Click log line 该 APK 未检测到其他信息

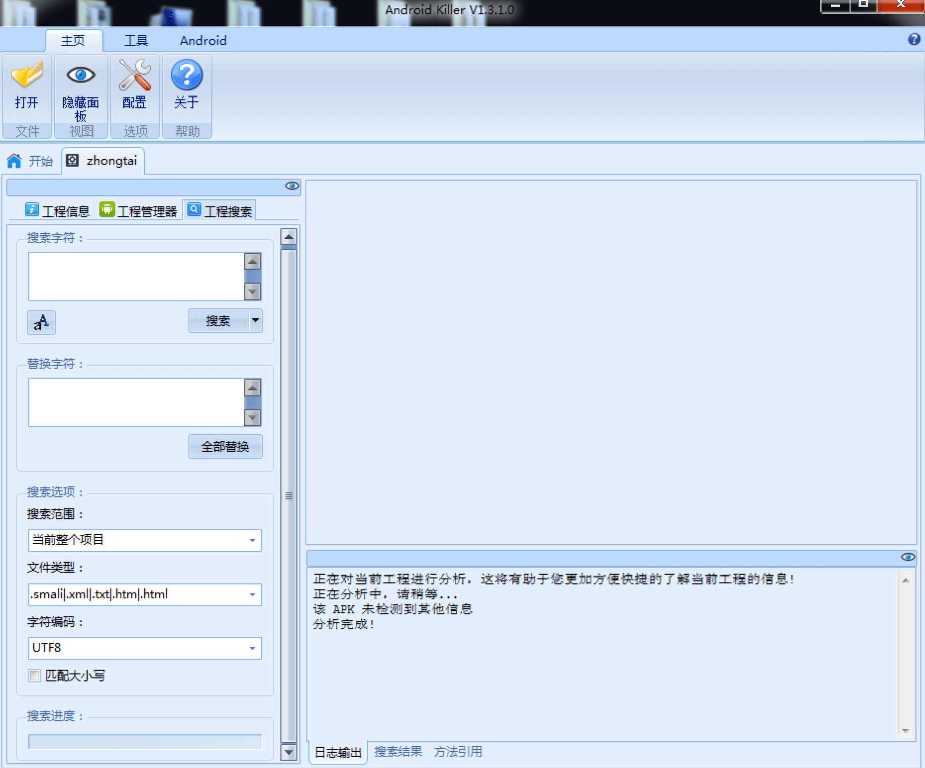click(393, 609)
